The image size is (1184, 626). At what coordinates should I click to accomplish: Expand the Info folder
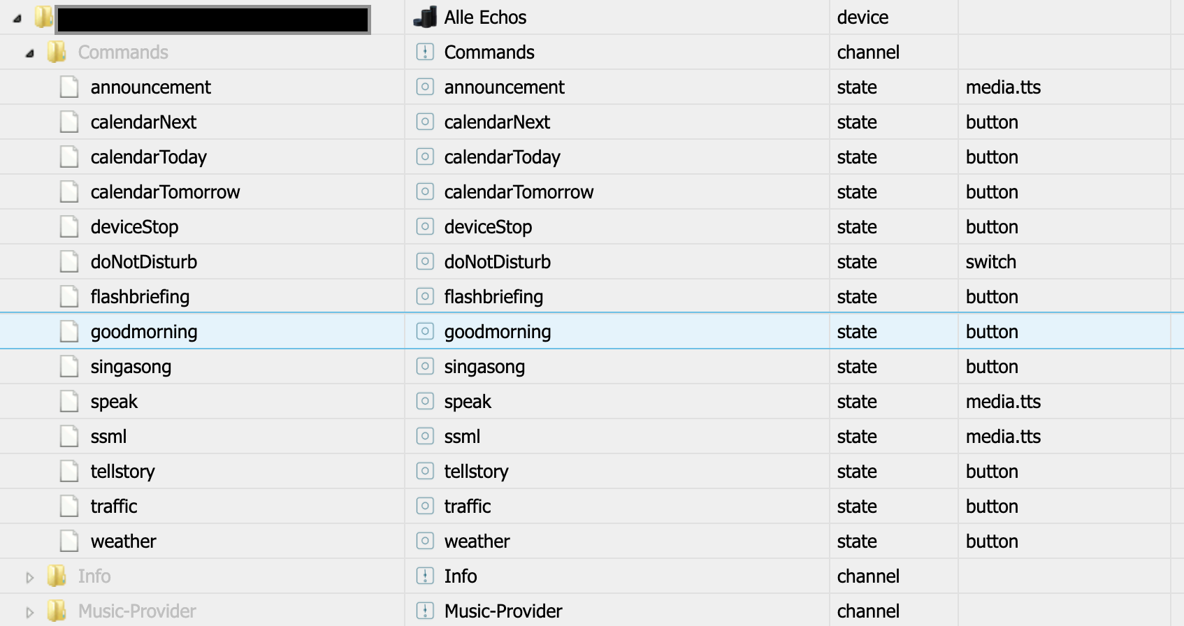click(x=29, y=577)
